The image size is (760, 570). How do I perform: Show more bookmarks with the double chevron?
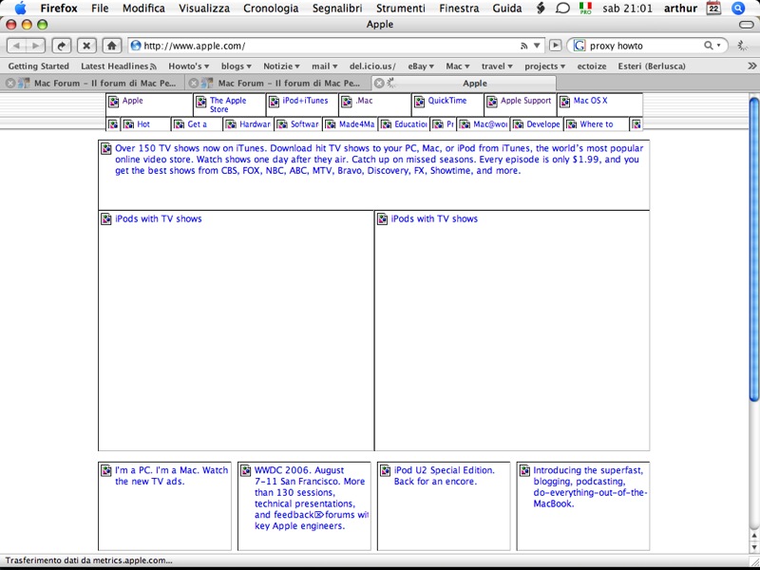pos(751,66)
